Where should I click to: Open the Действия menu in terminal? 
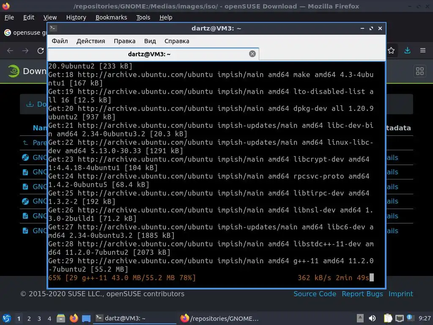point(90,41)
